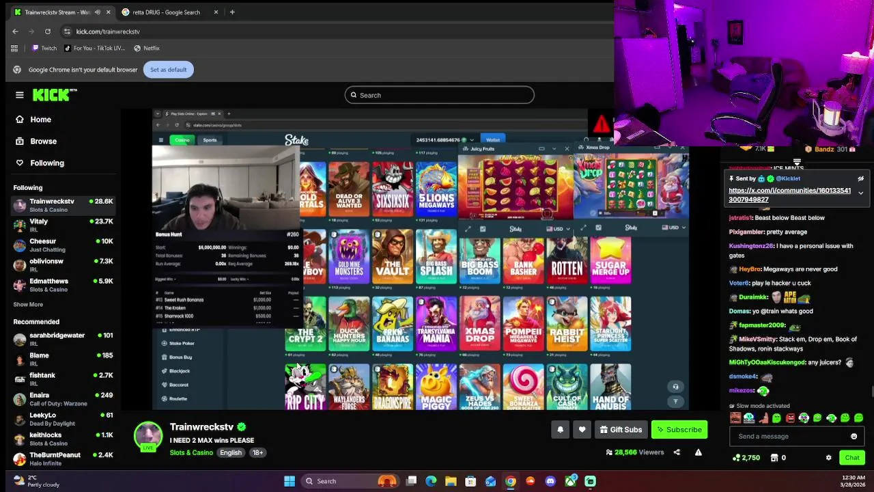874x492 pixels.
Task: Share the stream
Action: pyautogui.click(x=677, y=452)
